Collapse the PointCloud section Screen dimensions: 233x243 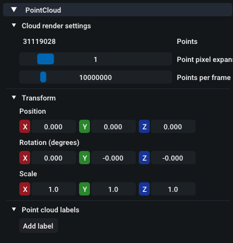[14, 10]
